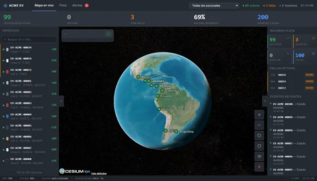Screen dimensions: 317x181
Task: Select vehicle EV-ACME-00005 in list
Action: [x=29, y=128]
